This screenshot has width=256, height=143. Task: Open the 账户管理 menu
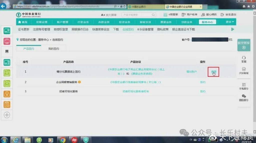tap(62, 22)
